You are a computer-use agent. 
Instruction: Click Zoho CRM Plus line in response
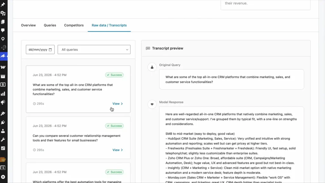[x=230, y=160]
